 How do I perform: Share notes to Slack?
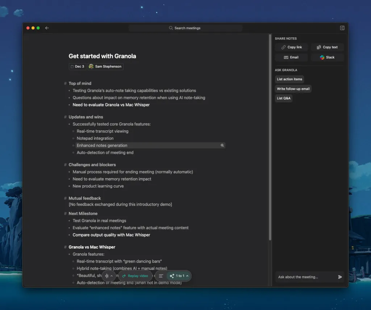(x=327, y=57)
